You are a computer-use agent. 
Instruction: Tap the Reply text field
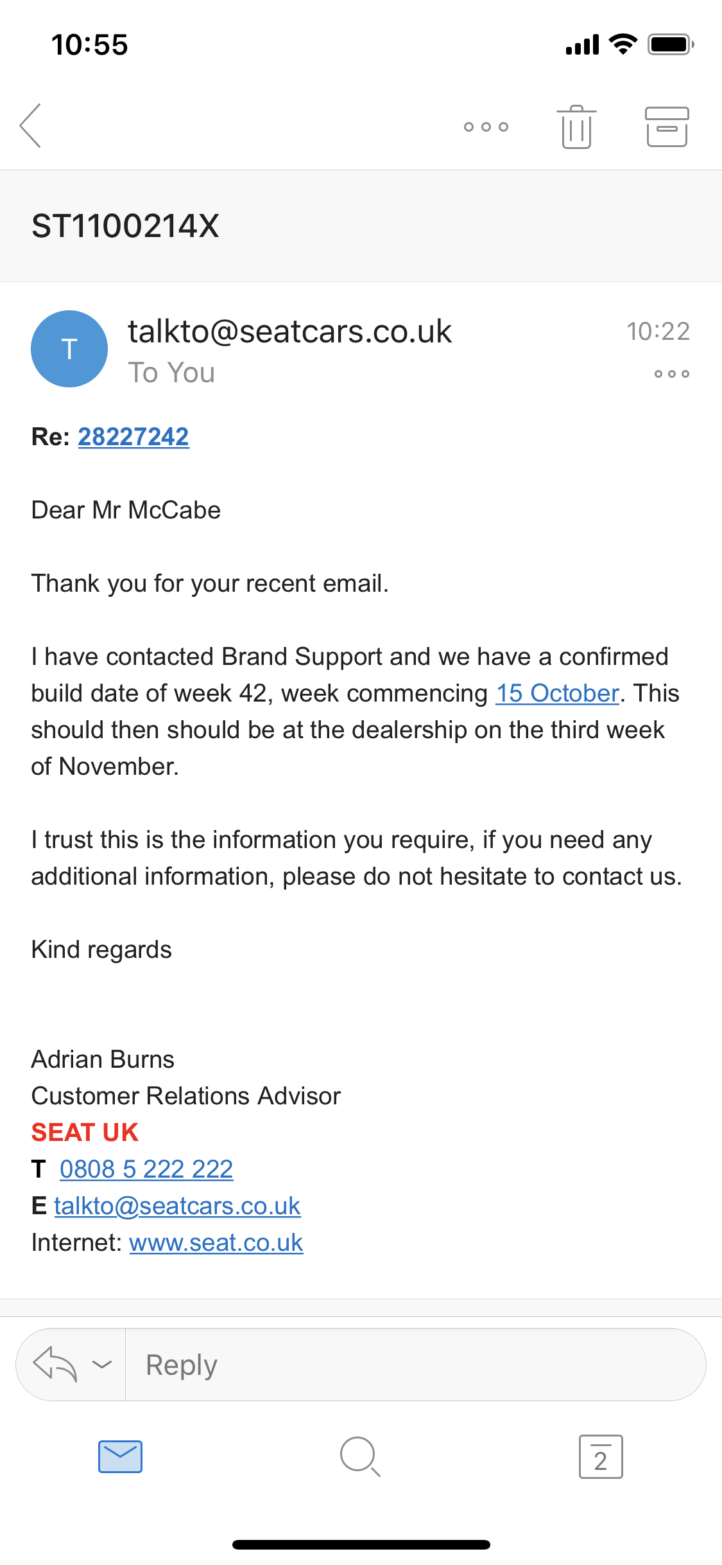[x=415, y=1365]
